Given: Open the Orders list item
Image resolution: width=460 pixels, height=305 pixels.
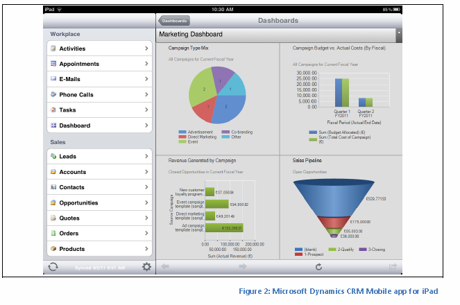Looking at the screenshot, I should (99, 233).
